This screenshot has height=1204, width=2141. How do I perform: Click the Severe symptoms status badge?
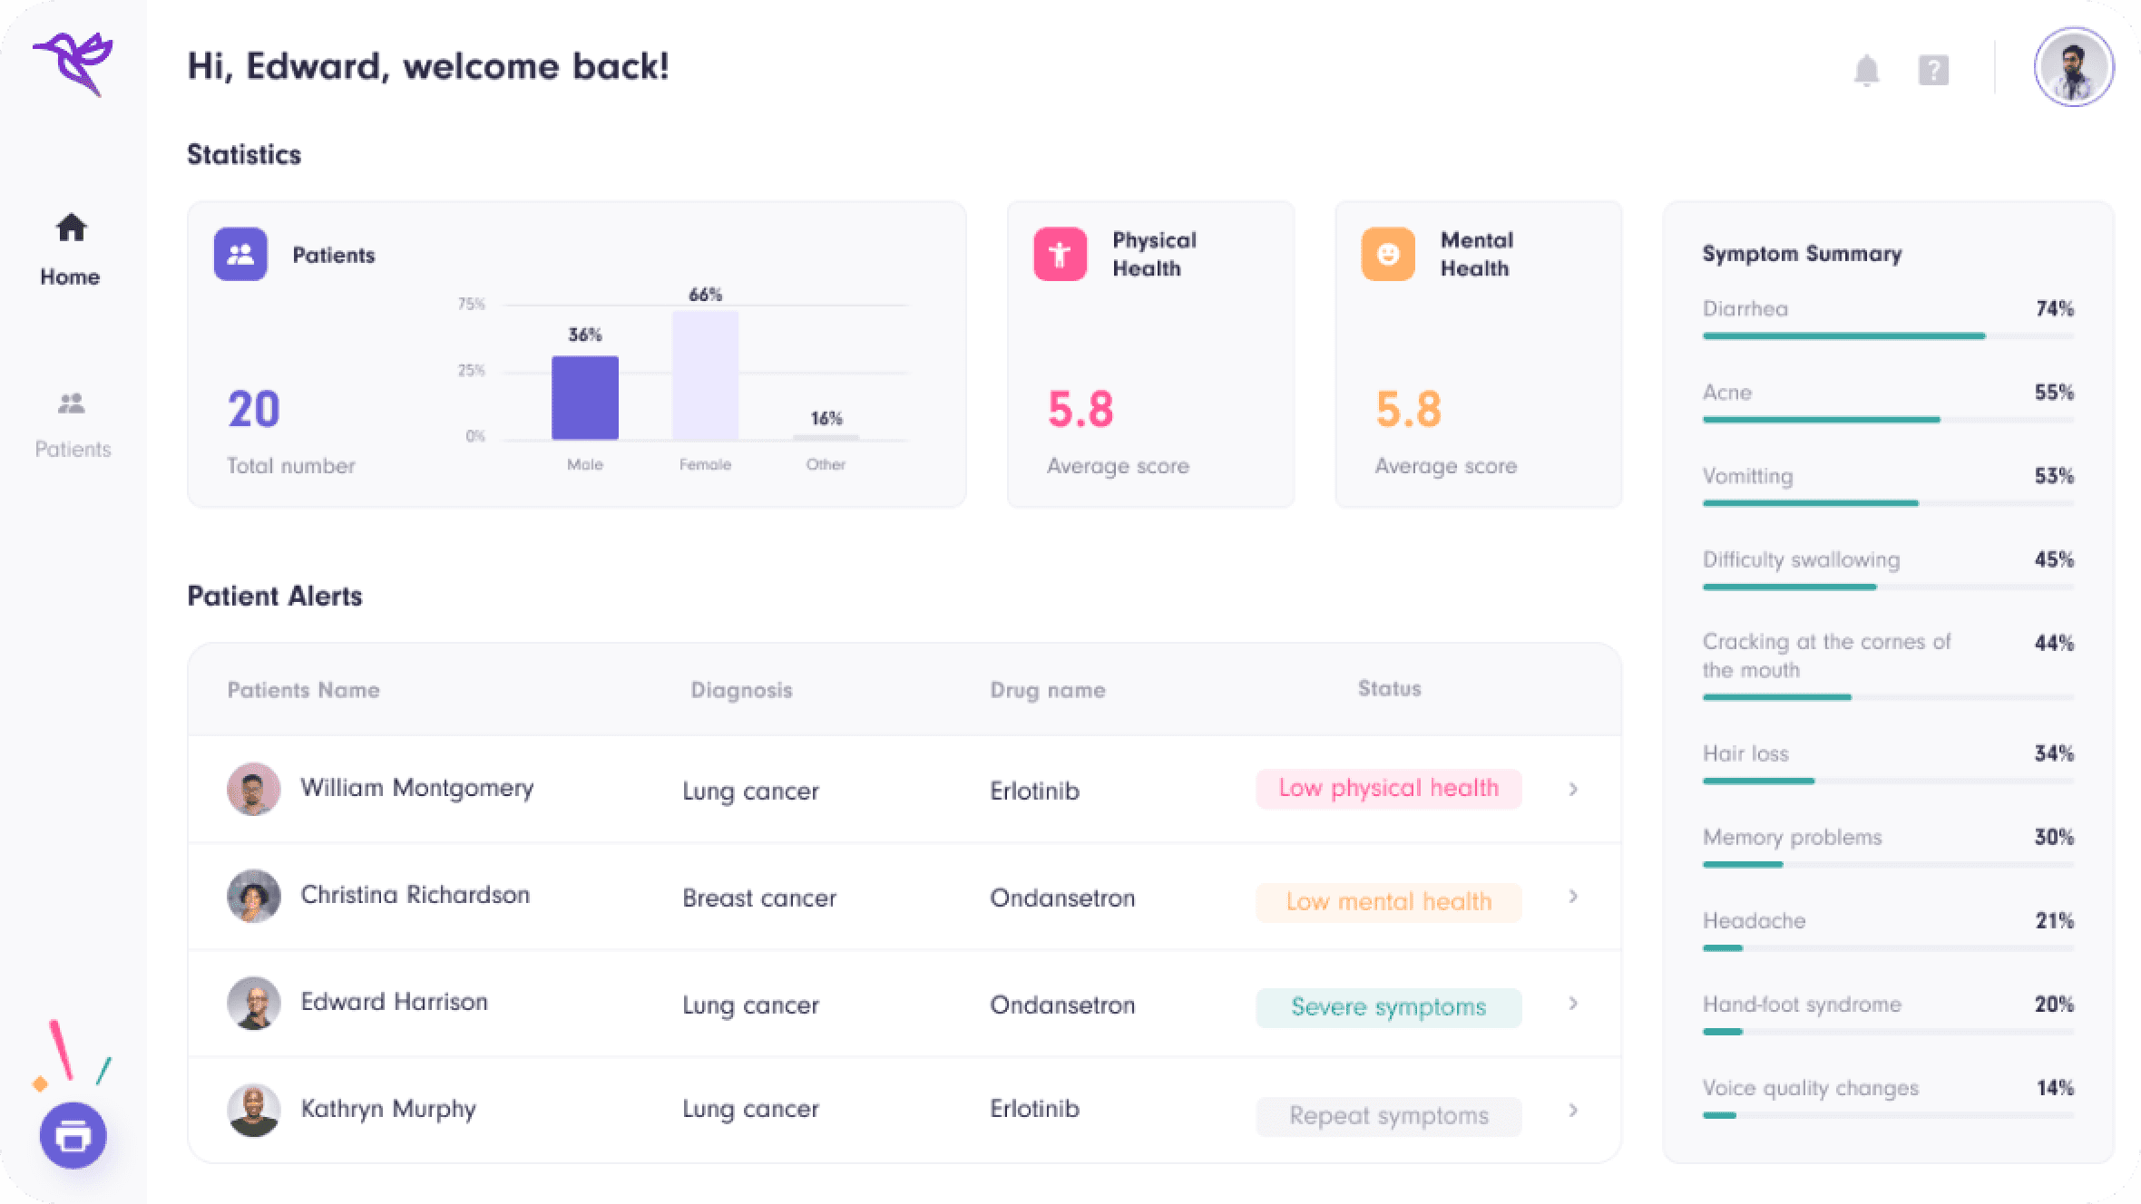pyautogui.click(x=1388, y=1006)
